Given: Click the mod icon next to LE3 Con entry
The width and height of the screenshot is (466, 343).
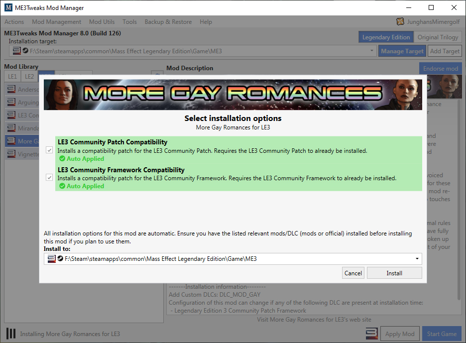Looking at the screenshot, I should coord(11,115).
